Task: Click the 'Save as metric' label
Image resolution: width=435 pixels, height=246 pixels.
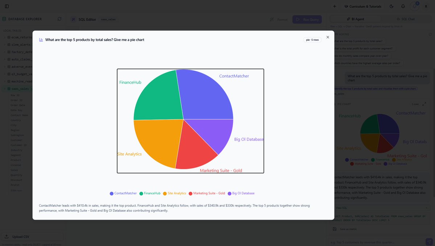Action: (x=348, y=229)
